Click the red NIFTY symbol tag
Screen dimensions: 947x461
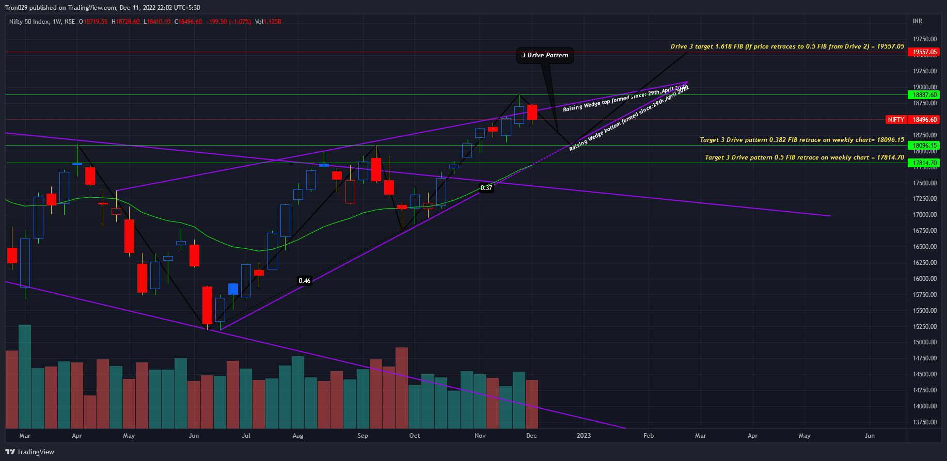tap(896, 120)
